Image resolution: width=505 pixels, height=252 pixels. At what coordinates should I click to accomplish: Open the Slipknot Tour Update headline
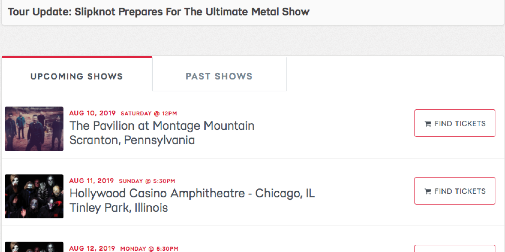[x=159, y=12]
